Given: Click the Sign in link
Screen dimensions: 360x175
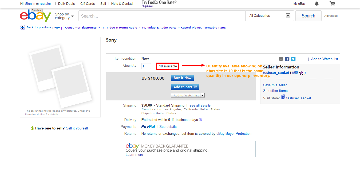Looking at the screenshot, I should [30, 4].
